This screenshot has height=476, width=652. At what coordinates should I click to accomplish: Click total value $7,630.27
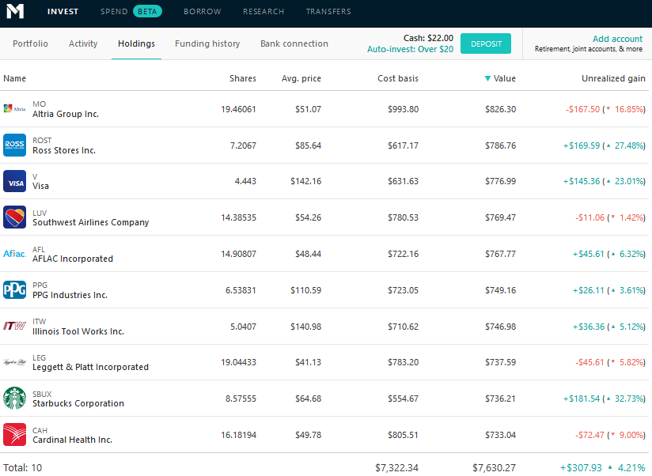click(494, 467)
